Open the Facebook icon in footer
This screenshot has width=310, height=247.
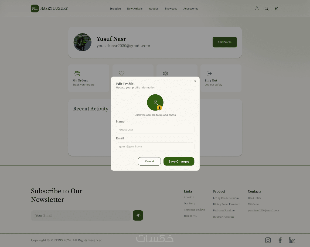[x=280, y=240]
